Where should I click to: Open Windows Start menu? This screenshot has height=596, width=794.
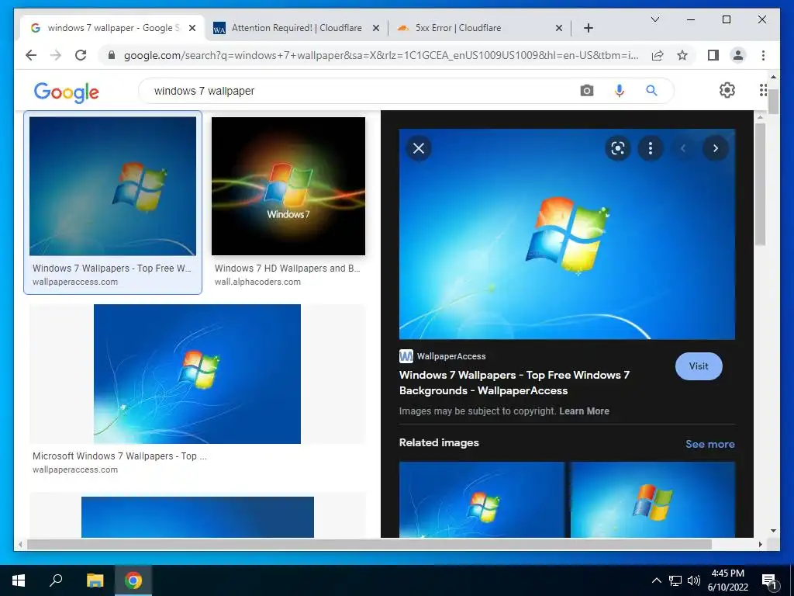(x=19, y=580)
